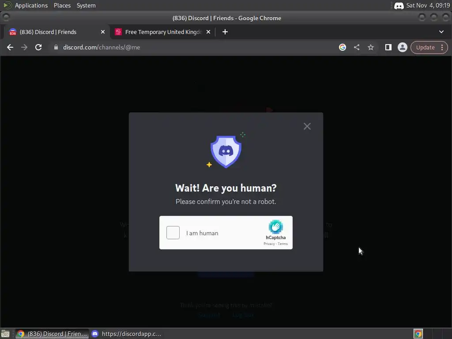Toggle Chrome side panel
Image resolution: width=452 pixels, height=339 pixels.
388,47
